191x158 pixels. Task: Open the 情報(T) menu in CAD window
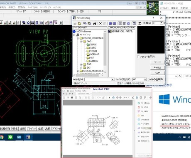tap(12, 7)
